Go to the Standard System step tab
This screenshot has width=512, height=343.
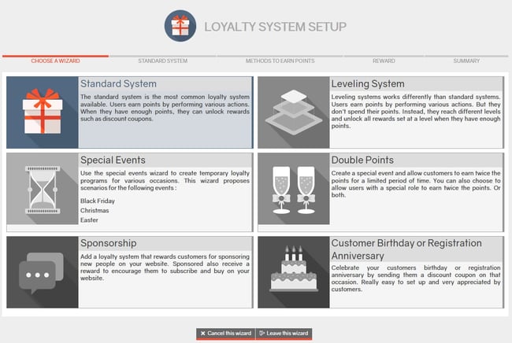(162, 61)
